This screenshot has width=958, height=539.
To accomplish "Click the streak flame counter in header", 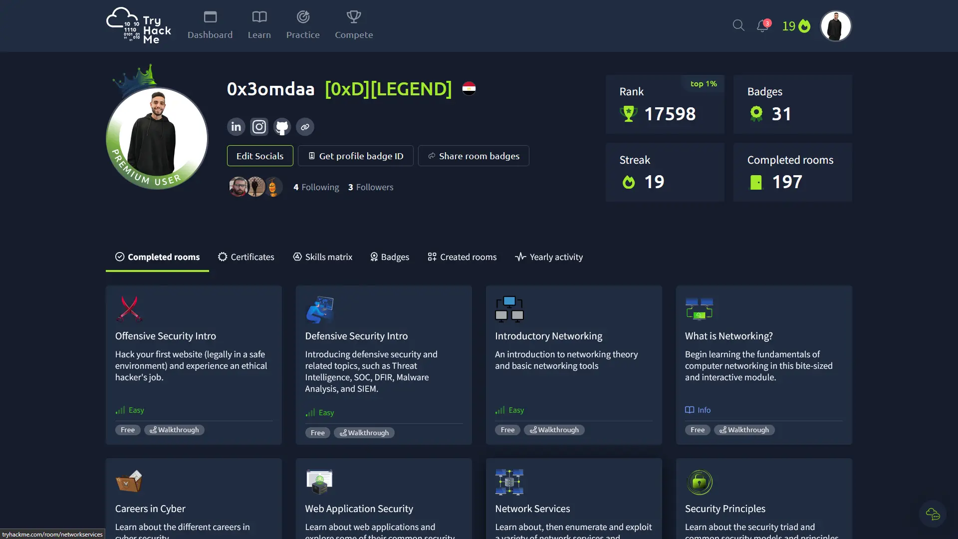I will pos(796,26).
